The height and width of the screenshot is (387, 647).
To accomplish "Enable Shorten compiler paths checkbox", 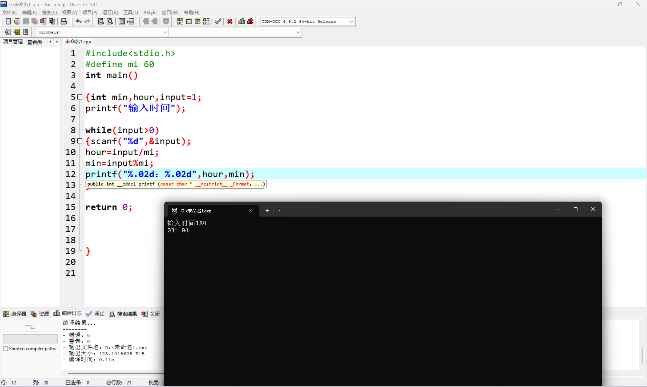I will [x=6, y=349].
